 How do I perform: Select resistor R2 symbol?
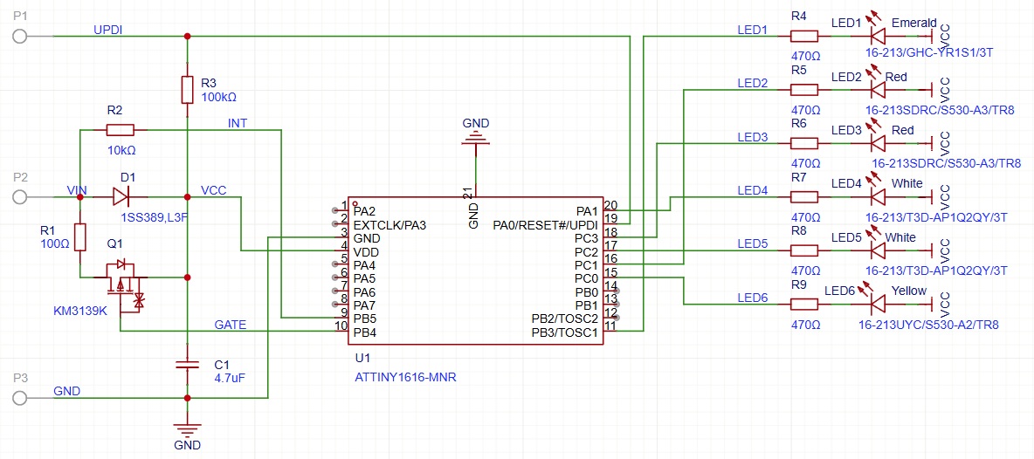(x=120, y=130)
